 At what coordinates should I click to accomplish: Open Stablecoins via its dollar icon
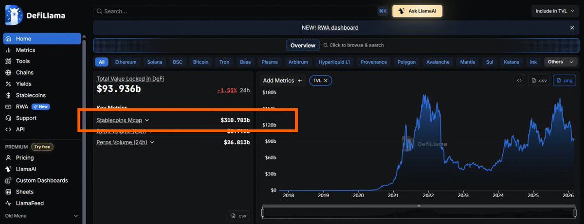click(8, 95)
